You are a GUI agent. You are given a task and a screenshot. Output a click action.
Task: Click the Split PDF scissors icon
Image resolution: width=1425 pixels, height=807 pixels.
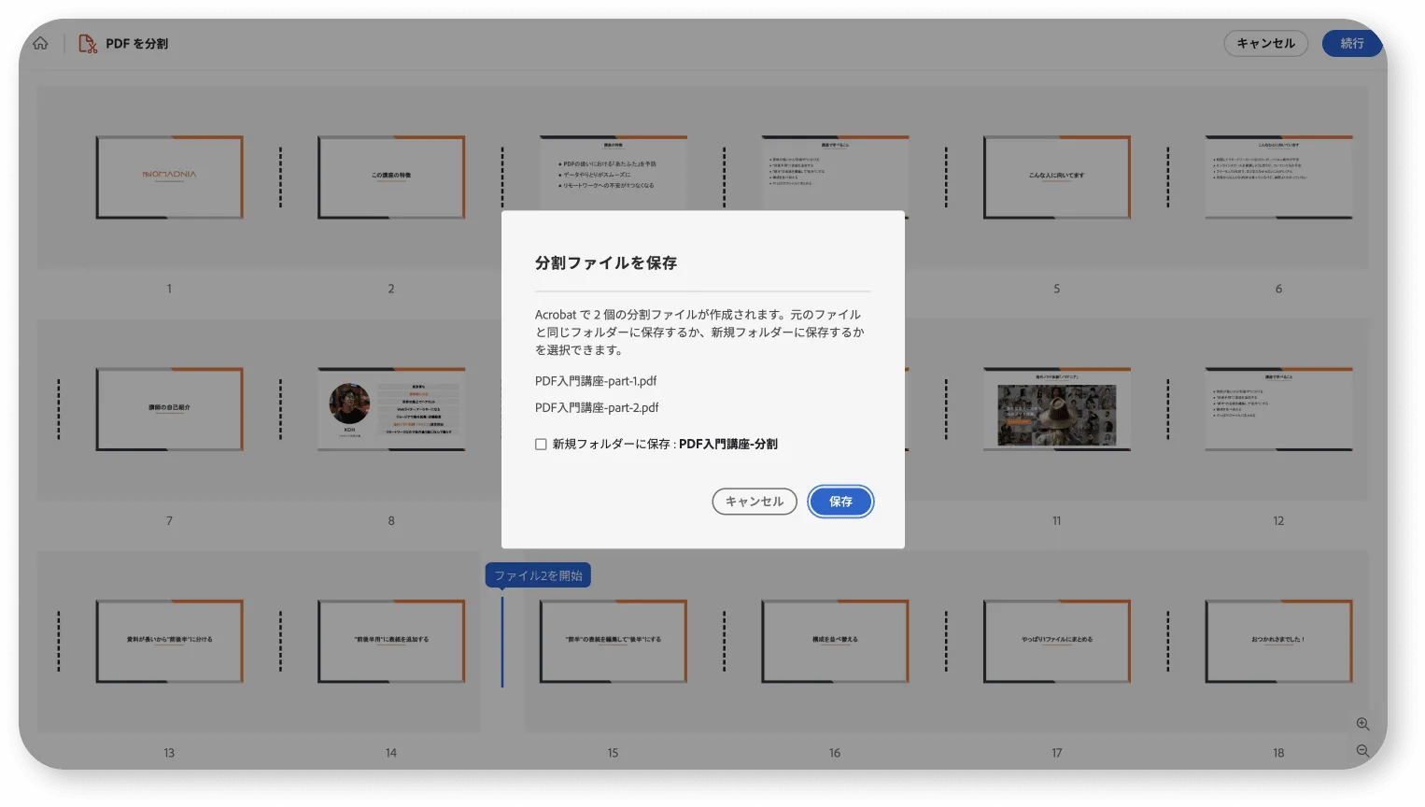(x=87, y=44)
